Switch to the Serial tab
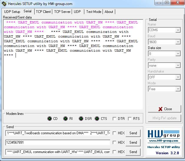Screen dimensions: 185x161 point(27,11)
